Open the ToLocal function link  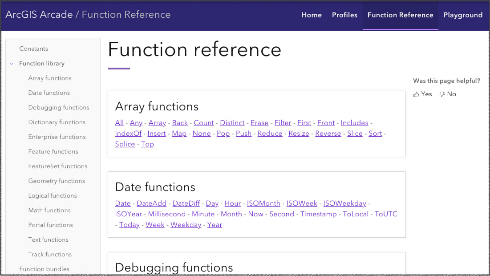356,214
